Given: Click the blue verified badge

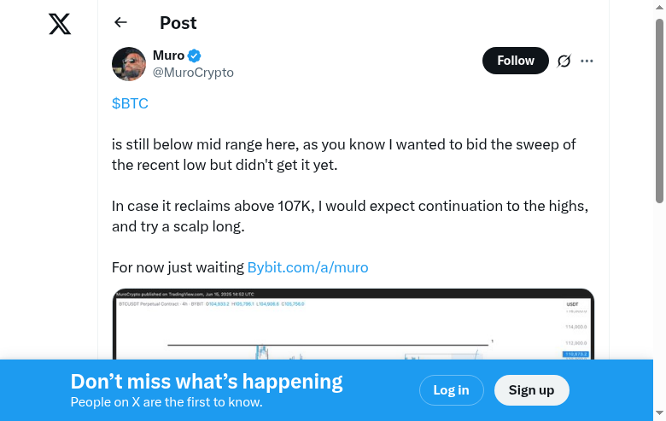Looking at the screenshot, I should 195,56.
